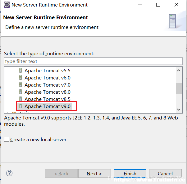Click the Finish button
Image resolution: width=187 pixels, height=184 pixels.
pyautogui.click(x=130, y=173)
